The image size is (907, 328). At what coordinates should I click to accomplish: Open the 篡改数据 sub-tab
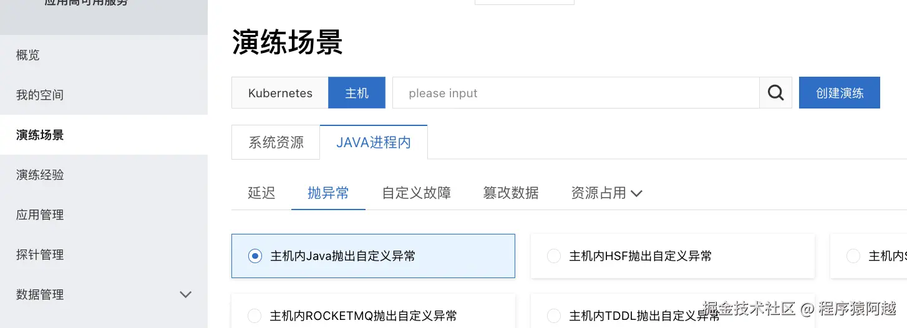(x=510, y=193)
